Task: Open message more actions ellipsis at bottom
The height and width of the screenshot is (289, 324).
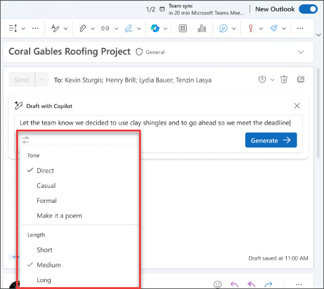Action: (299, 285)
